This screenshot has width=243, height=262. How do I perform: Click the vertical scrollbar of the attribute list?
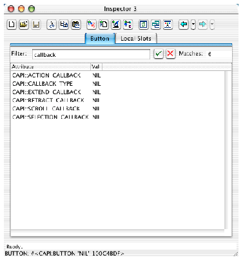point(226,150)
